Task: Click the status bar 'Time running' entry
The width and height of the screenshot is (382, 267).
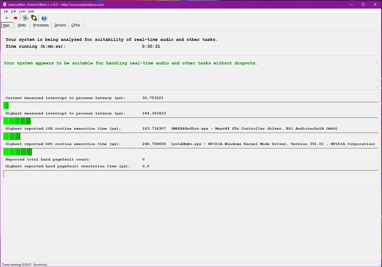Action: click(x=25, y=265)
